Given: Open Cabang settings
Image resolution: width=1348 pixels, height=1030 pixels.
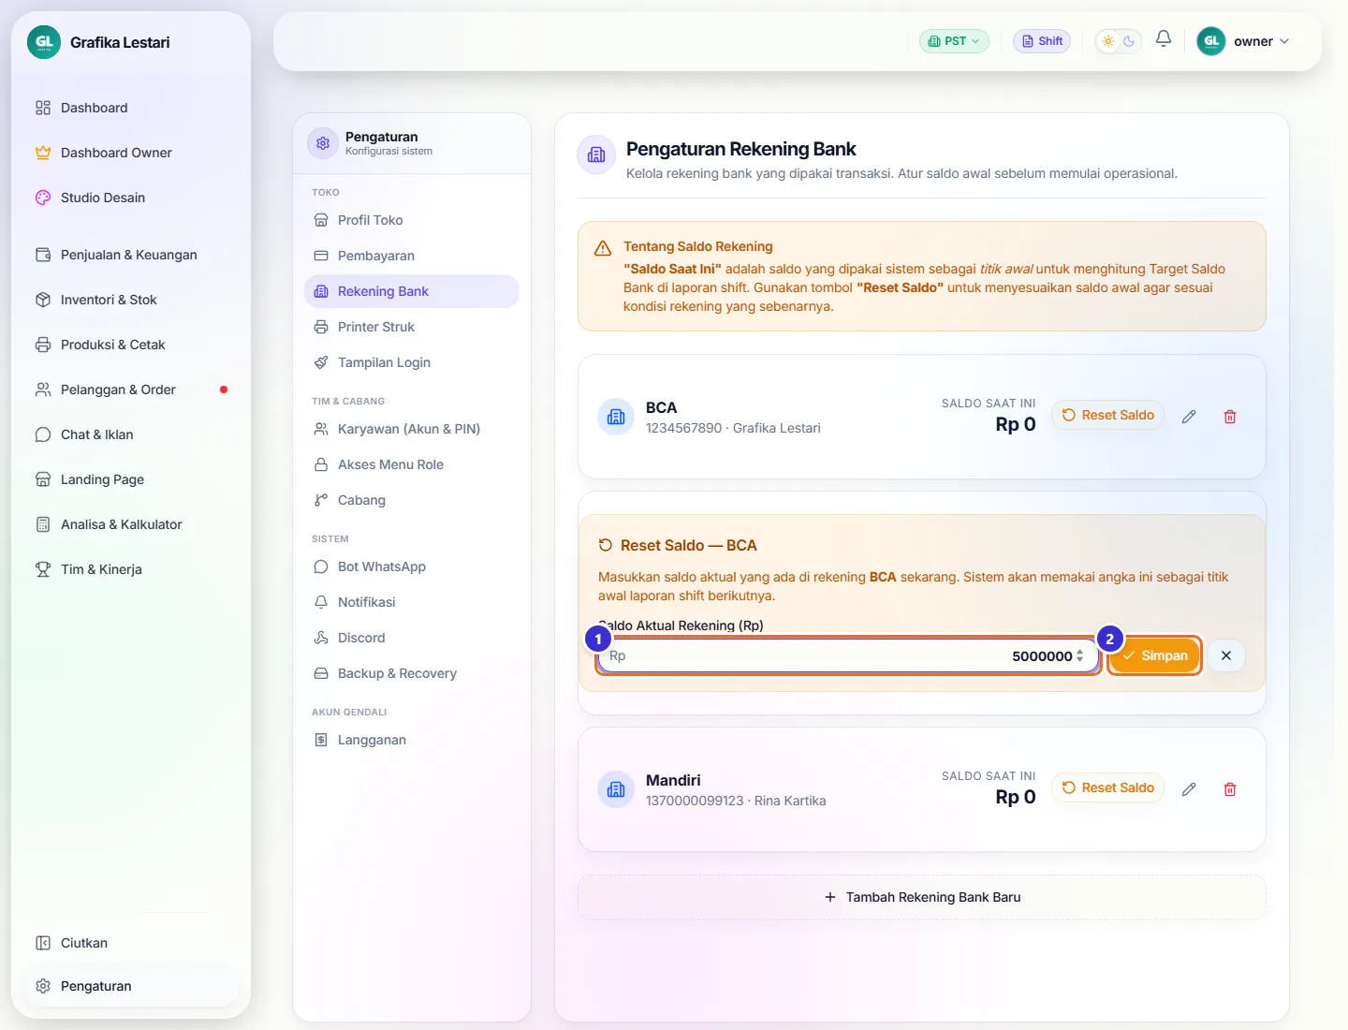Looking at the screenshot, I should click(x=412, y=500).
